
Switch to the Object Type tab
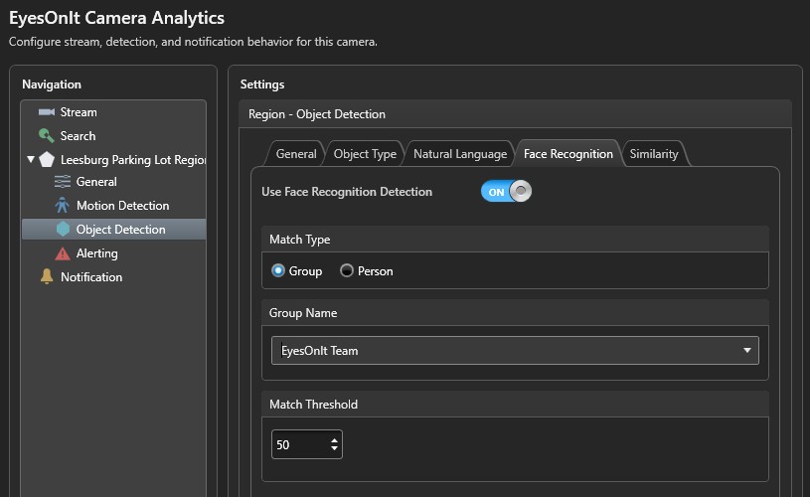[365, 154]
